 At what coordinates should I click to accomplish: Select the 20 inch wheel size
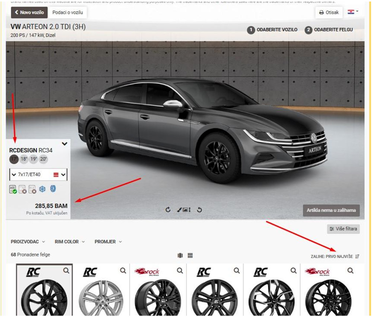click(x=44, y=159)
